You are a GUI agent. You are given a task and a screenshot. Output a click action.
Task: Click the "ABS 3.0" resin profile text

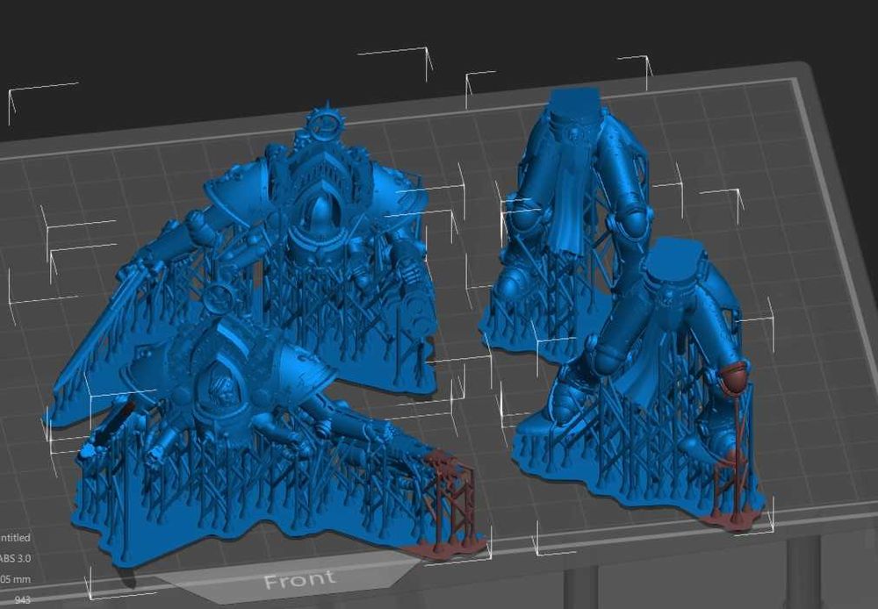(x=15, y=558)
